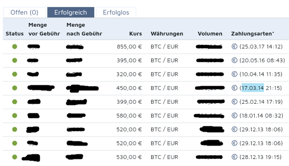
Task: Click the 450,00 € price cell
Action: (129, 88)
